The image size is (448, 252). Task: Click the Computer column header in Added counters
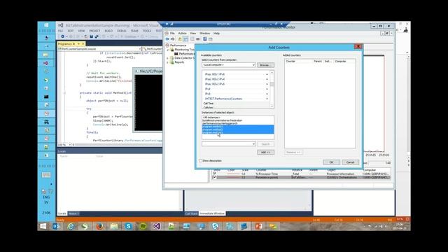(x=340, y=62)
